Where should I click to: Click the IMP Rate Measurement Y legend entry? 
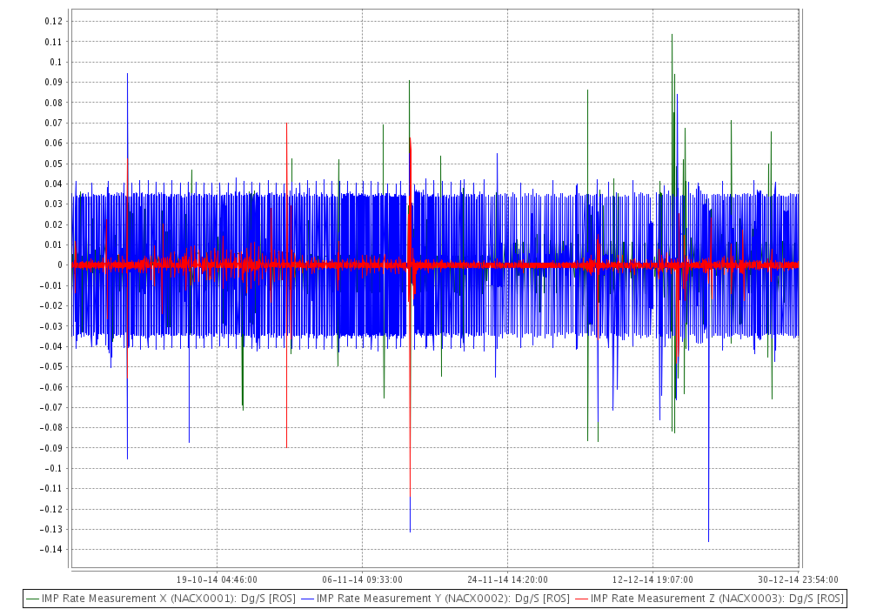click(435, 599)
